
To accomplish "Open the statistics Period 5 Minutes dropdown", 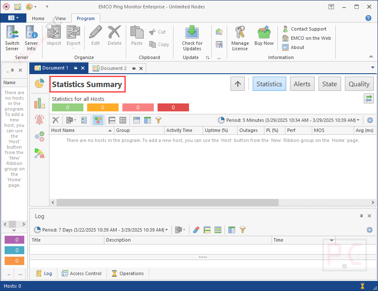I will [289, 120].
